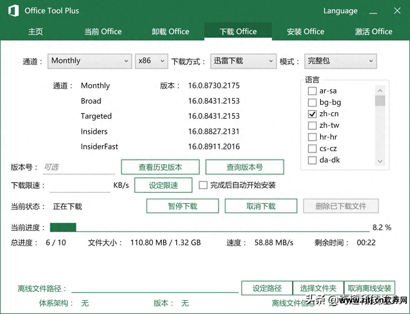The width and height of the screenshot is (410, 314).
Task: Open the 激活 Office tab
Action: coord(373,32)
